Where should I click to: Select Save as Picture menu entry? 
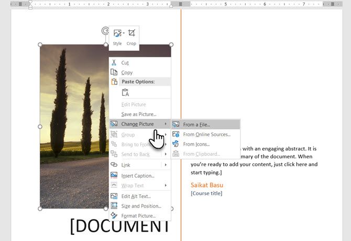pos(140,114)
